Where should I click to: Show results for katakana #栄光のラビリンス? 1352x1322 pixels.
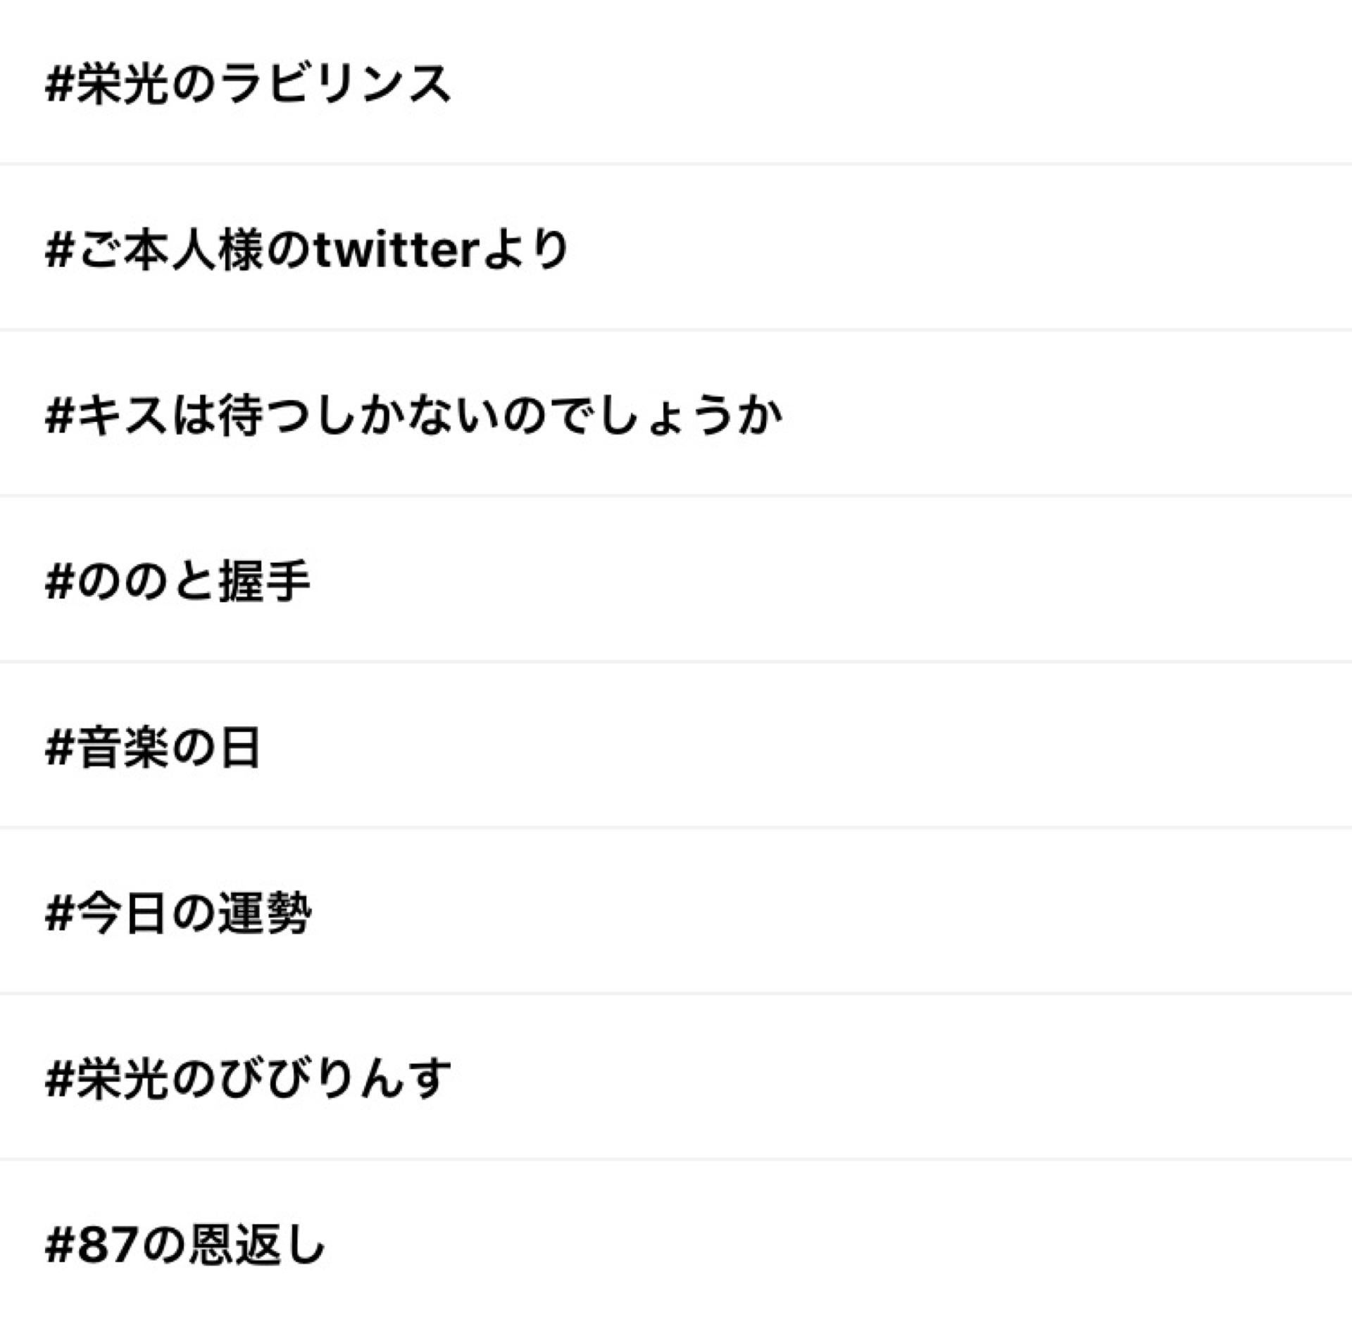(x=248, y=84)
